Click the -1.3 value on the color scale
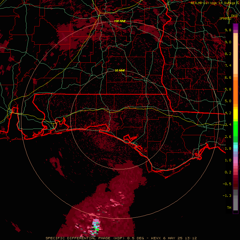Image resolution: width=240 pixels, height=240 pixels. click(227, 196)
